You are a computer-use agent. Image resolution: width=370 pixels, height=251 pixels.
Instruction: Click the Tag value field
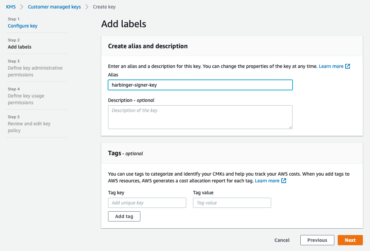tap(232, 203)
